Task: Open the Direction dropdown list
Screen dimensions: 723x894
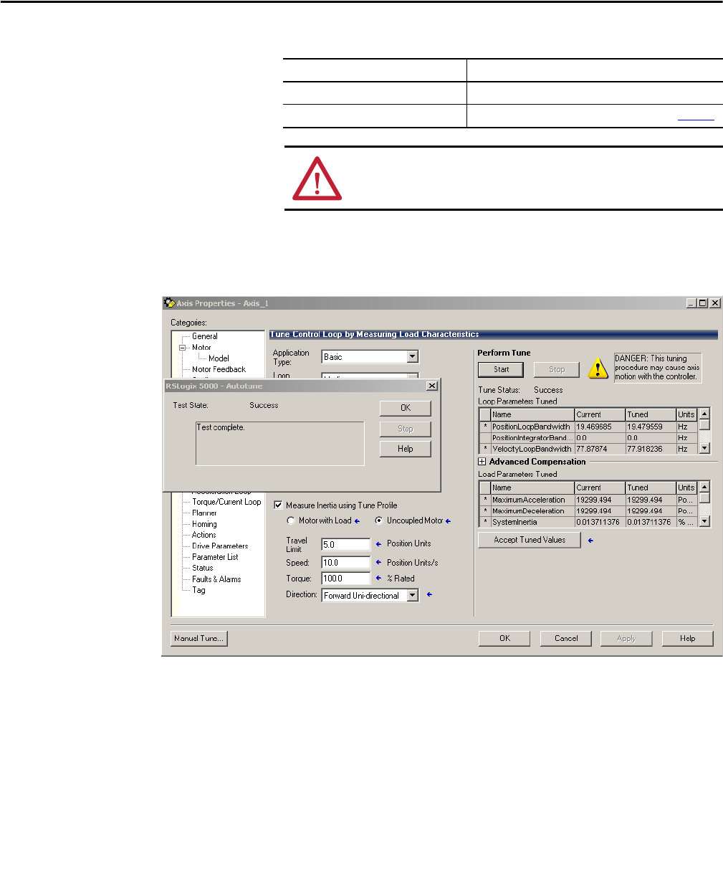Action: [x=412, y=596]
